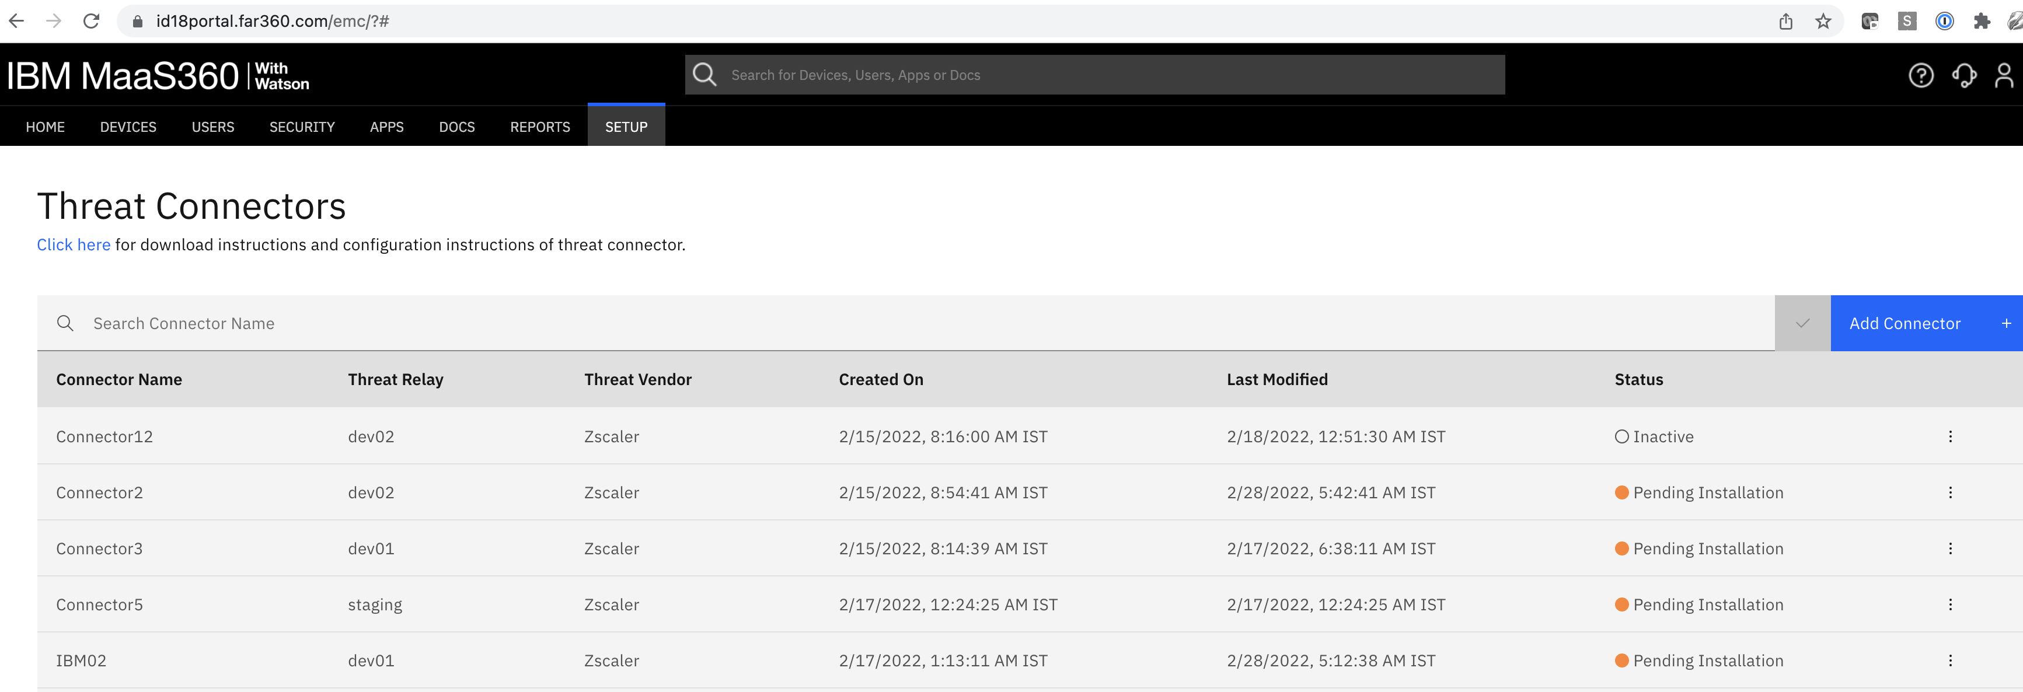Click the share page icon in address bar
The height and width of the screenshot is (692, 2023).
point(1786,21)
